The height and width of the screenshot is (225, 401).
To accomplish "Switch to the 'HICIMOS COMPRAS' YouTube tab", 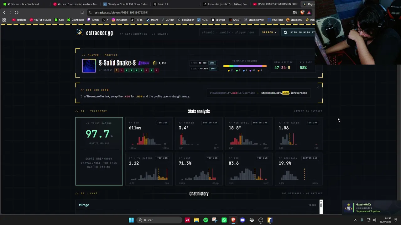I will point(276,4).
